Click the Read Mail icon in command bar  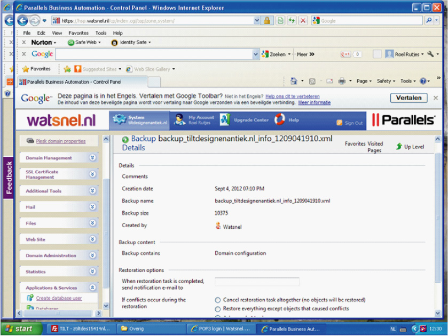329,82
